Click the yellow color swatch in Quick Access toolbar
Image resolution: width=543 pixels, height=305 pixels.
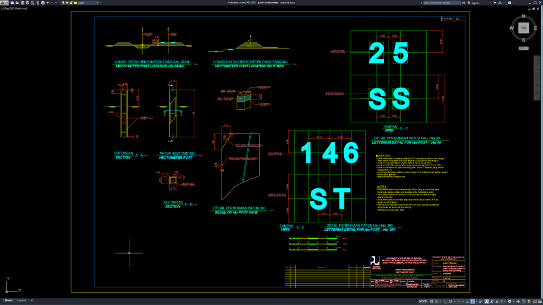click(76, 3)
